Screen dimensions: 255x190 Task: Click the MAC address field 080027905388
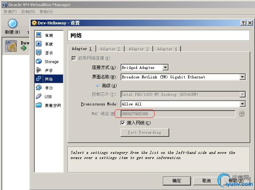click(178, 114)
